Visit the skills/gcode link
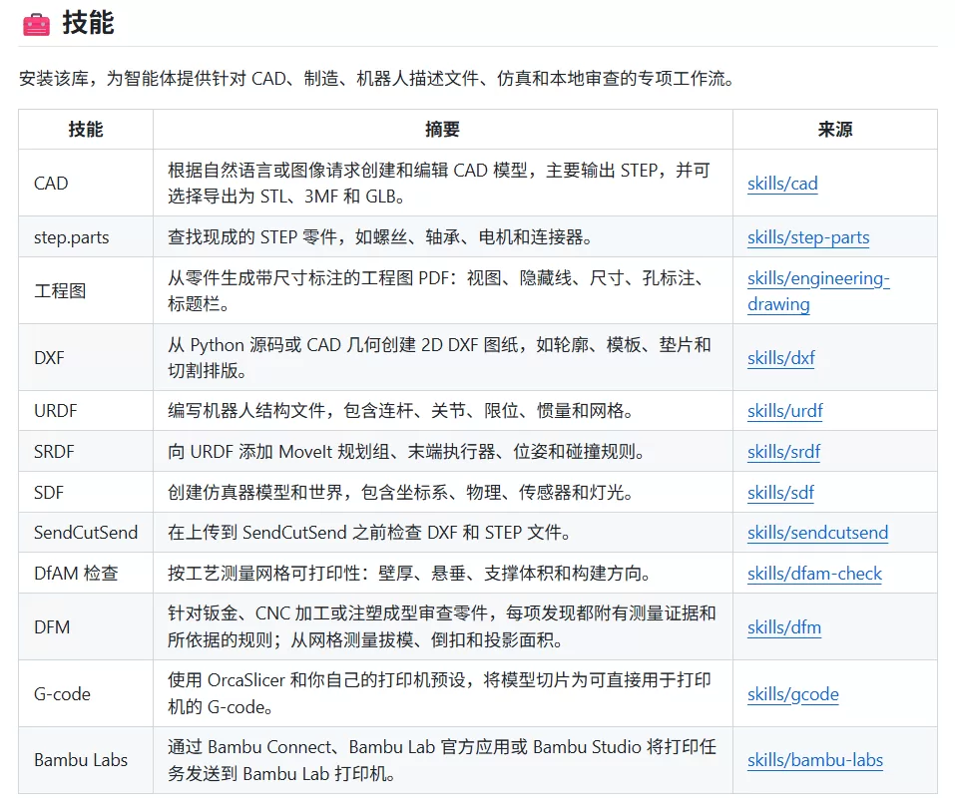The image size is (955, 810). pos(793,693)
